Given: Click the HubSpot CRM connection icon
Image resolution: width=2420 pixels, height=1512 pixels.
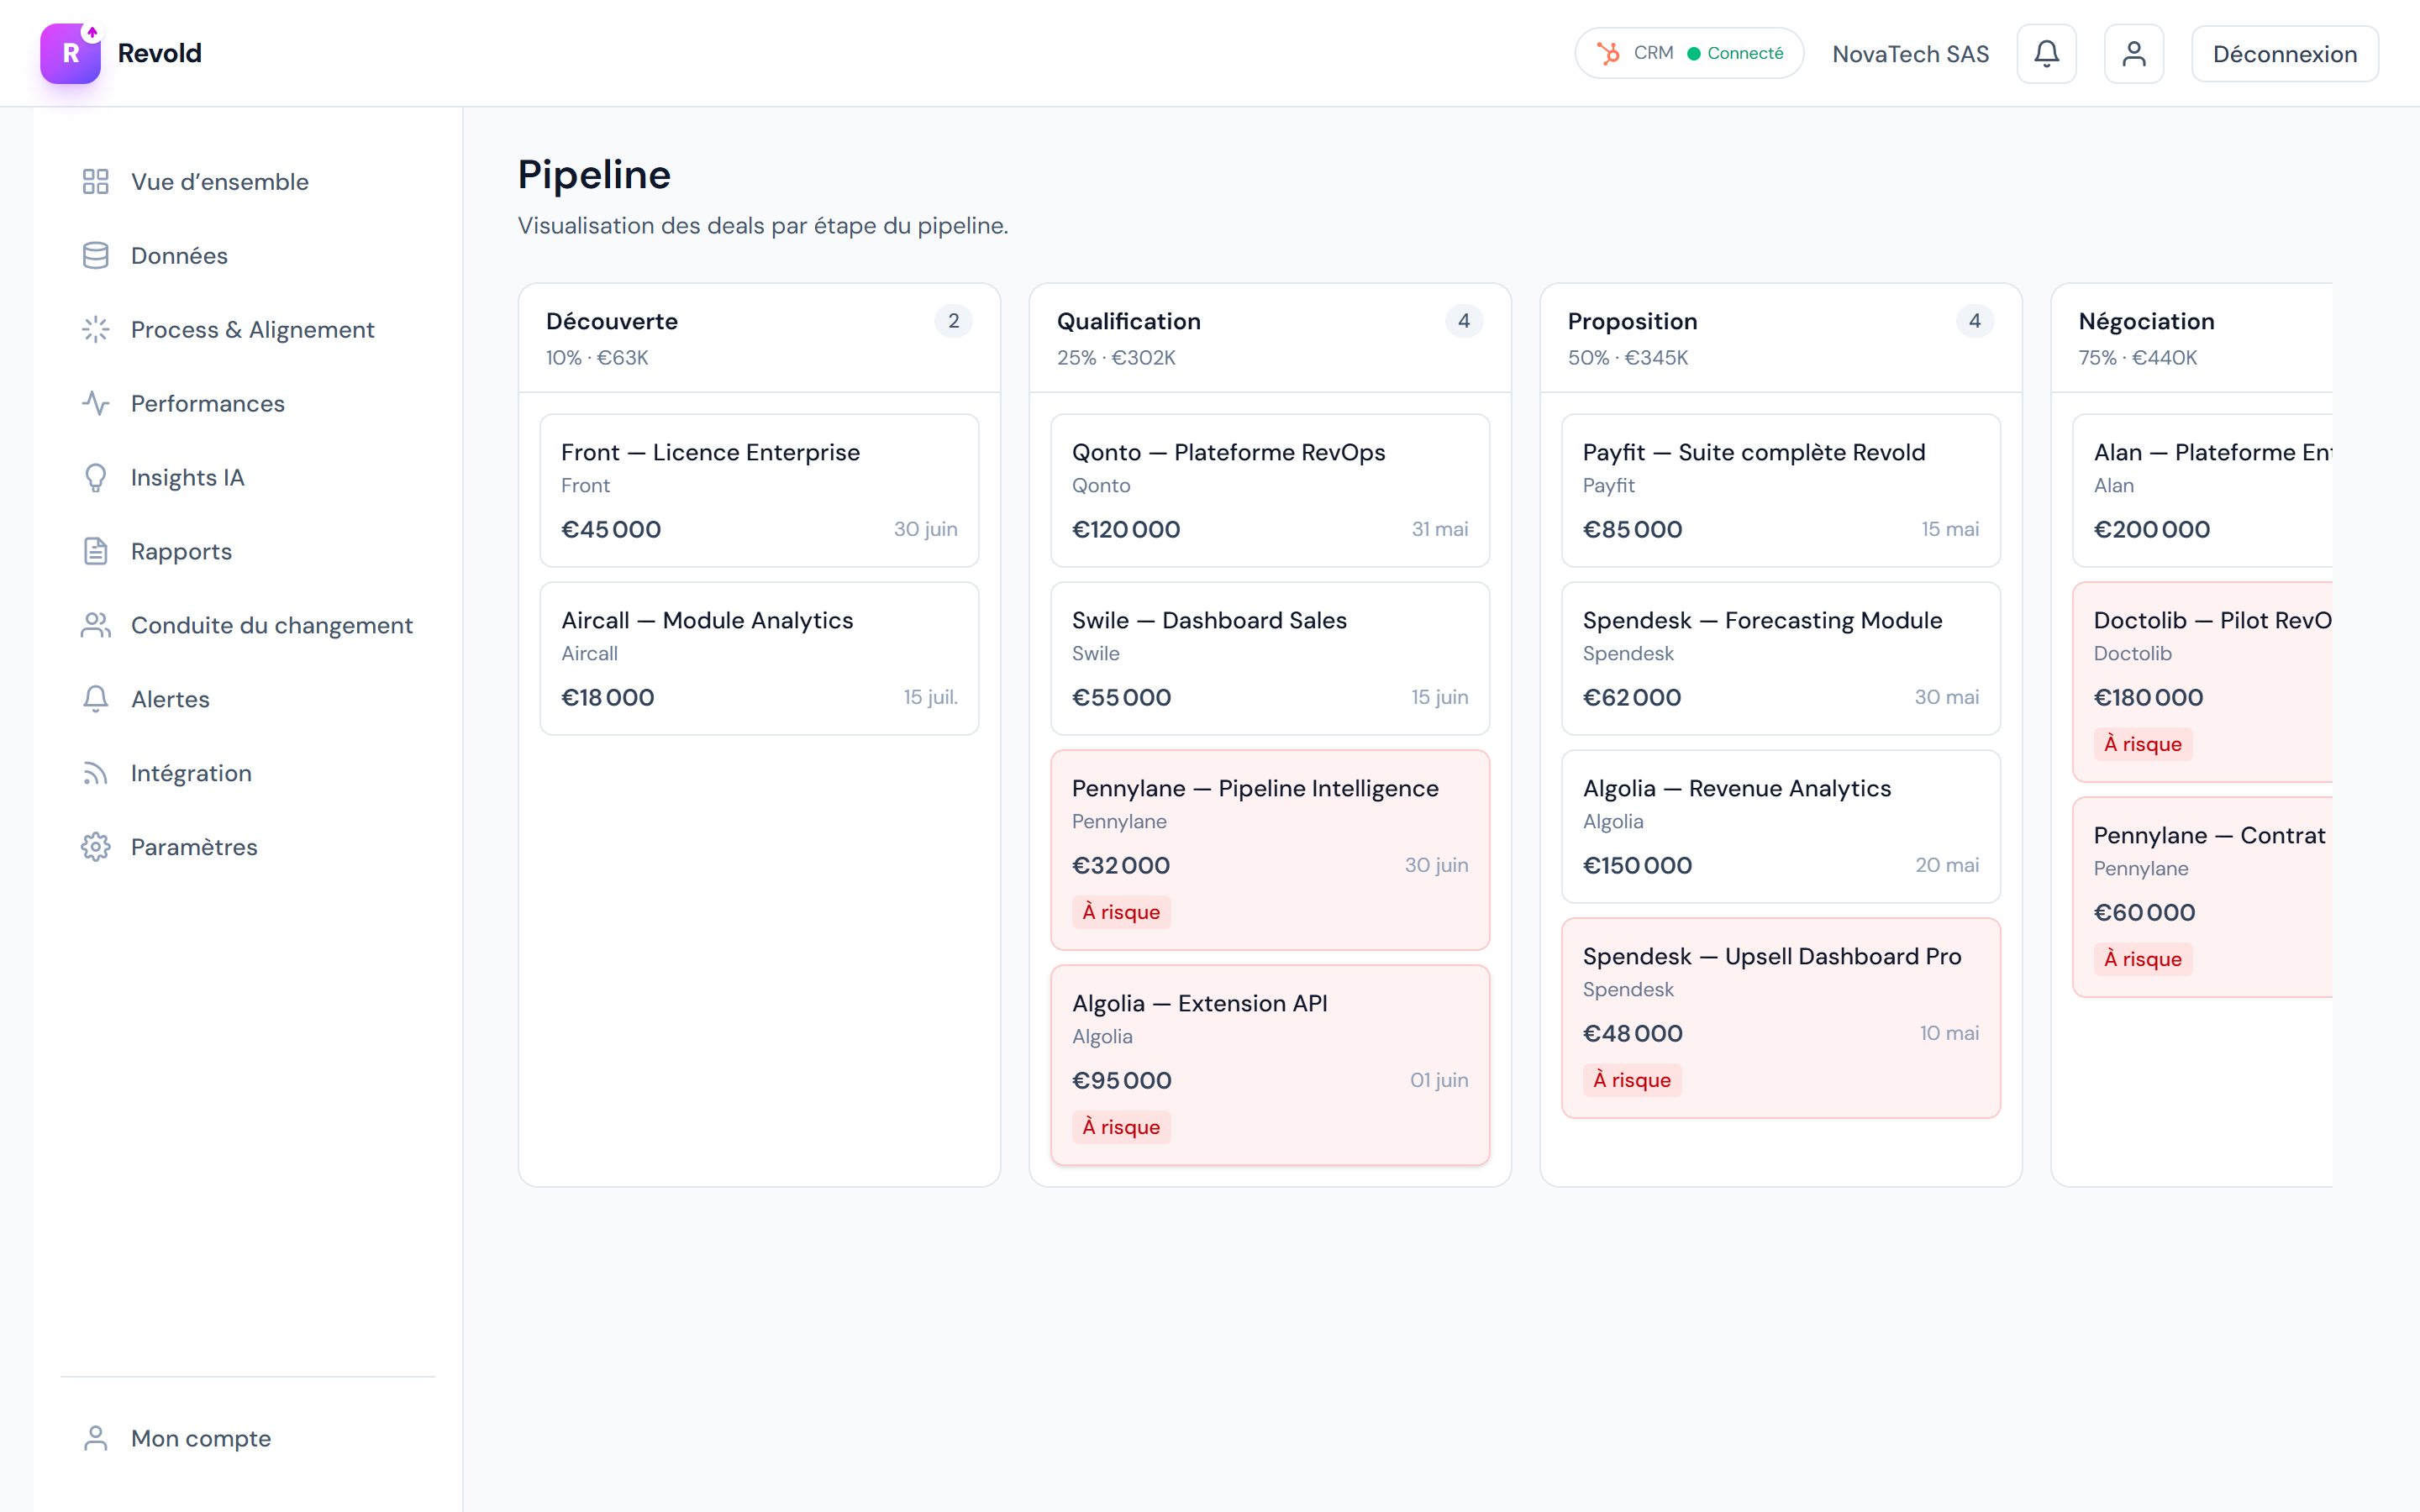Looking at the screenshot, I should tap(1608, 53).
